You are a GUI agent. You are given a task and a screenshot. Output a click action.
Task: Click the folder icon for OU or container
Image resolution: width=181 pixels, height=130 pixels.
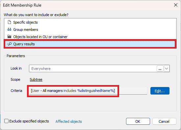click(x=9, y=37)
